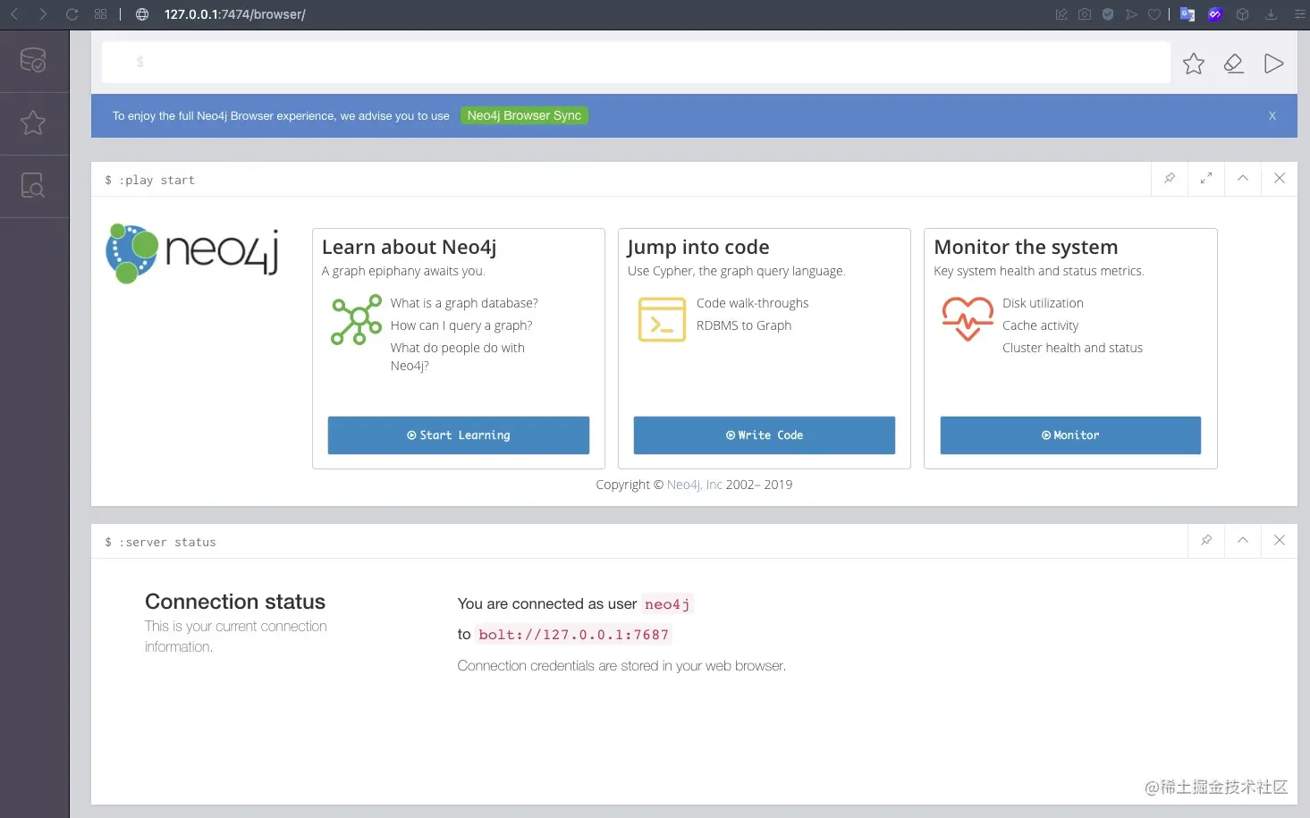
Task: Click 'Disk utilization' text
Action: pos(1043,303)
